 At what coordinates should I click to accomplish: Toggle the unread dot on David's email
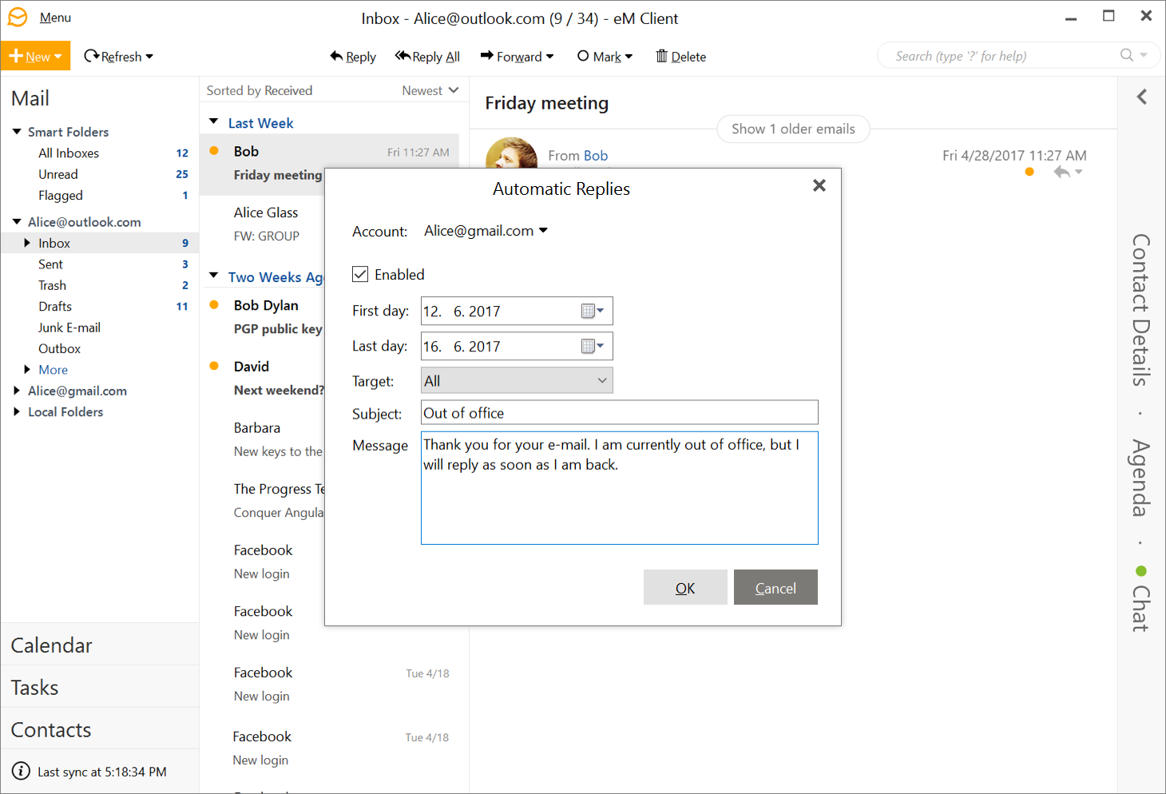214,366
